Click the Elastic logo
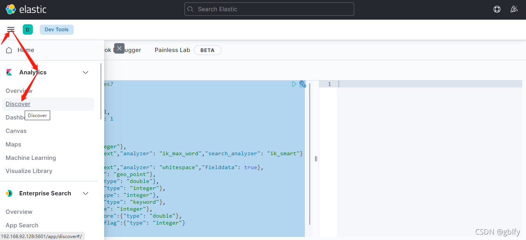The height and width of the screenshot is (240, 526). (26, 9)
